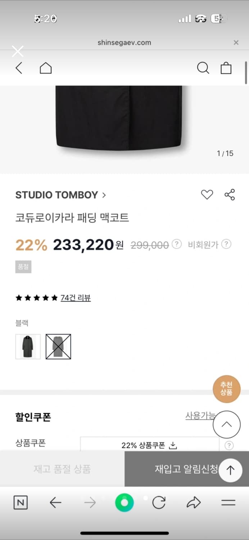This screenshot has width=249, height=540.
Task: Open the browser hamburger menu
Action: pos(228,503)
